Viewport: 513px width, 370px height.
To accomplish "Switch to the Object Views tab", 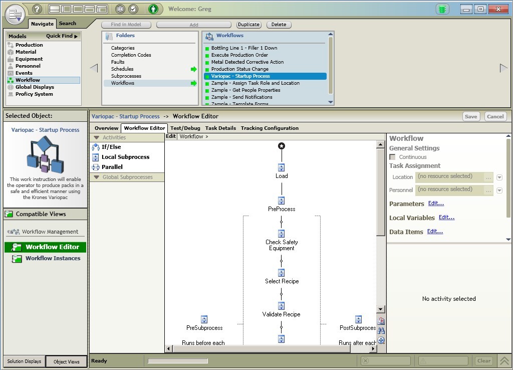I will [x=67, y=361].
